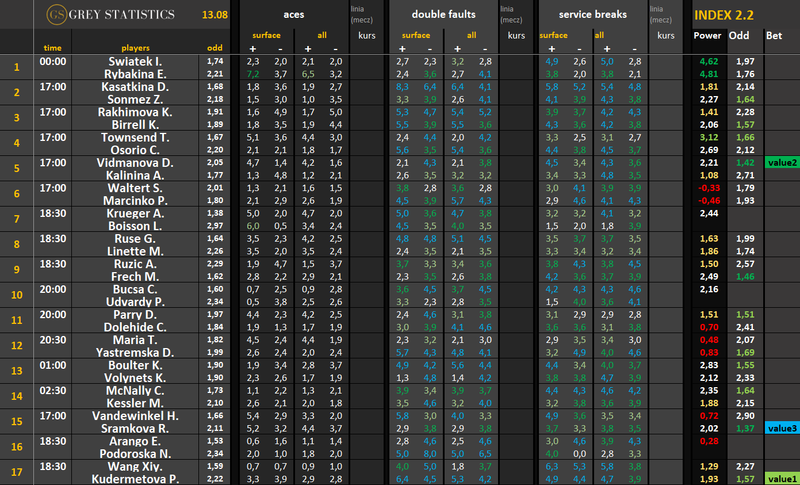Select the Wang Xiy. player cell
Image resolution: width=800 pixels, height=485 pixels.
[135, 466]
